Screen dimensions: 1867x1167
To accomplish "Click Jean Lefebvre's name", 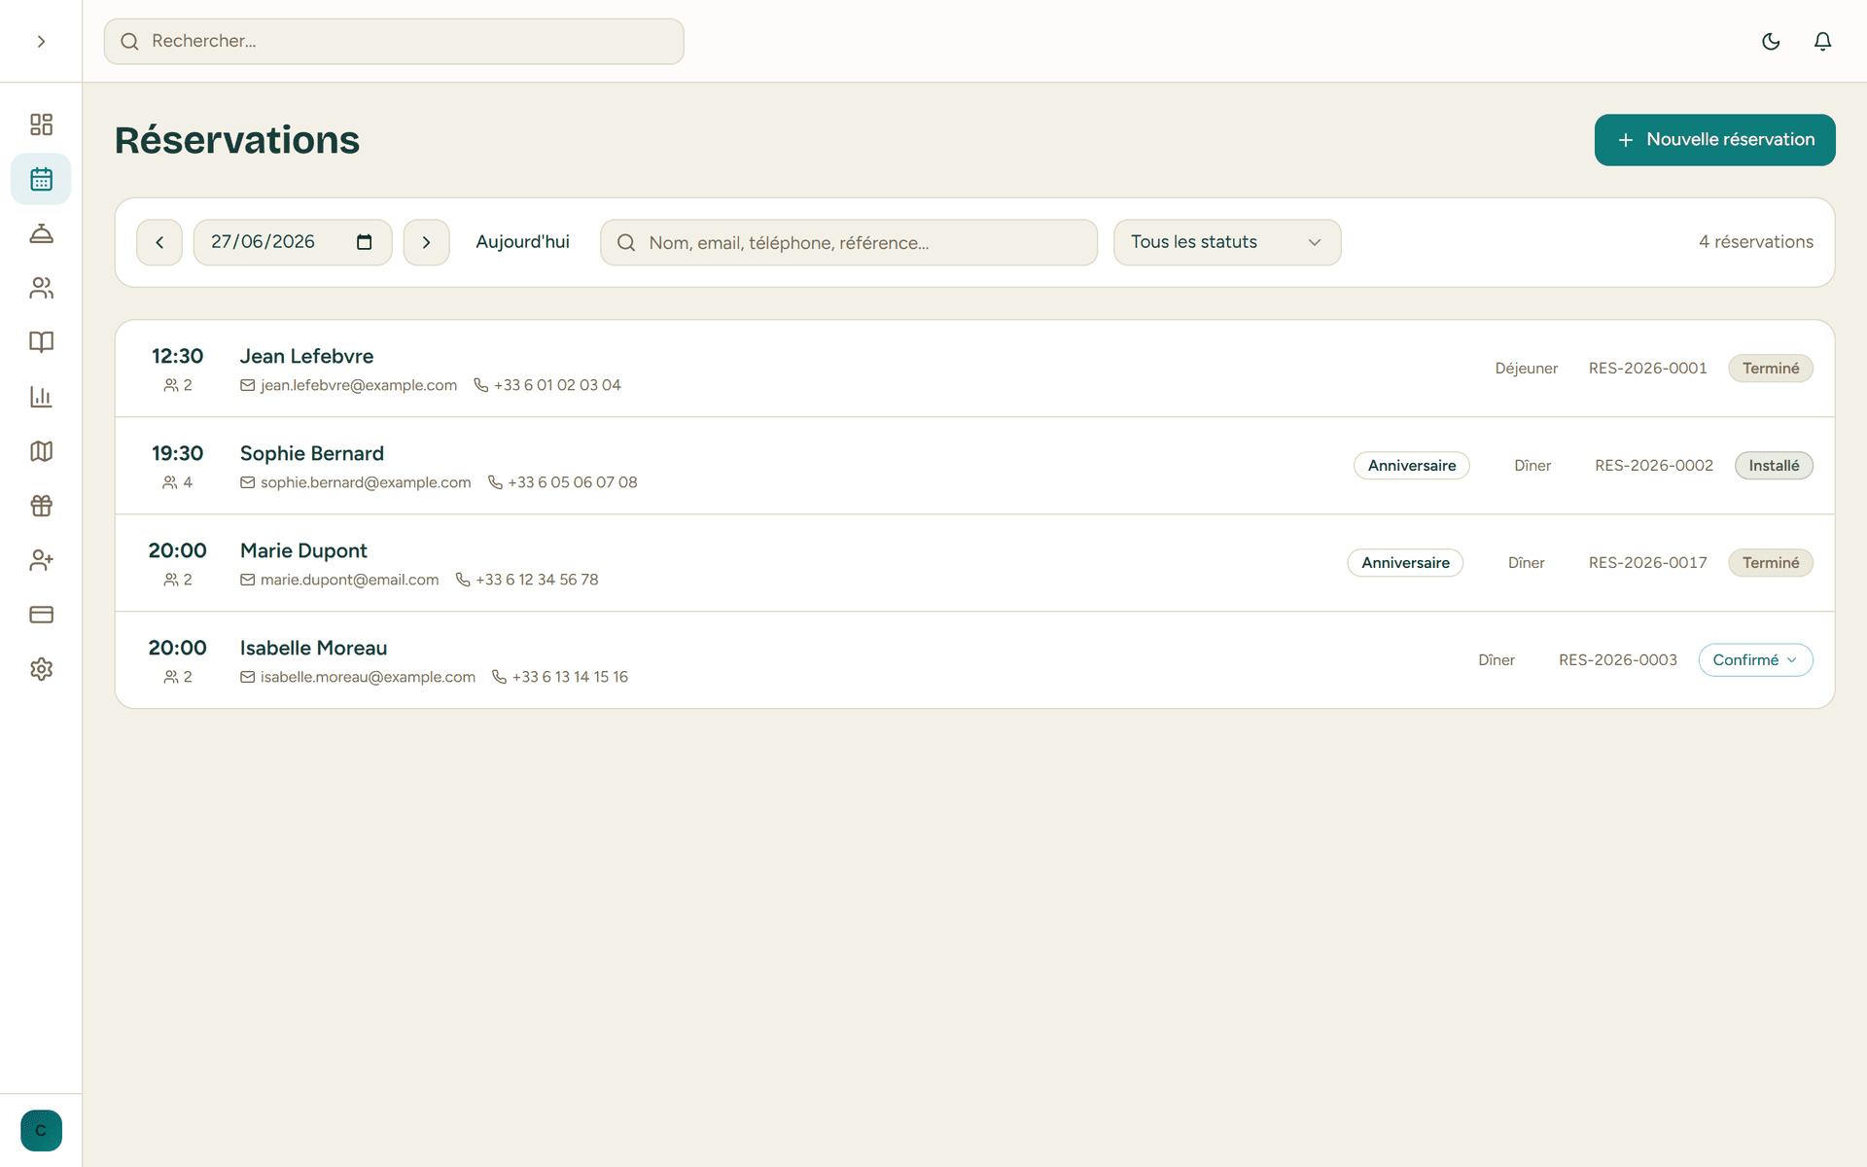I will click(306, 356).
